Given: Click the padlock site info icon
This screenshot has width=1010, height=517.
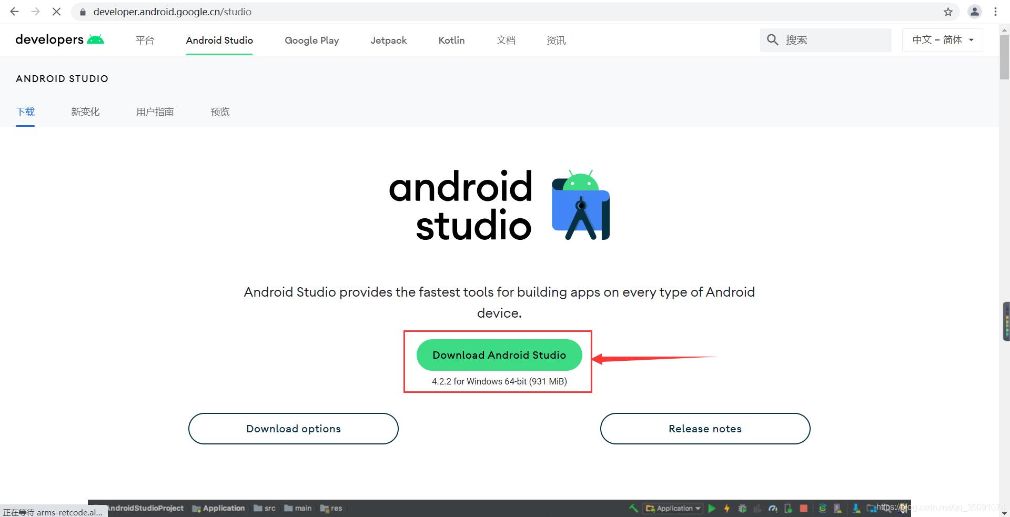Looking at the screenshot, I should click(x=83, y=12).
